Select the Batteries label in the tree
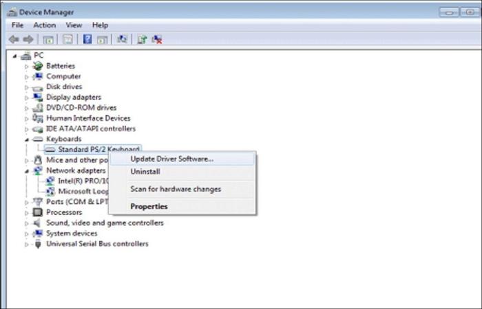Viewport: 482px width, 309px height. pyautogui.click(x=61, y=66)
